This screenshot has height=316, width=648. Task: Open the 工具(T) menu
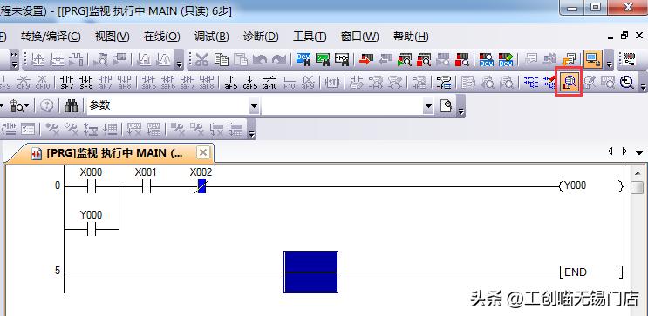pyautogui.click(x=310, y=37)
